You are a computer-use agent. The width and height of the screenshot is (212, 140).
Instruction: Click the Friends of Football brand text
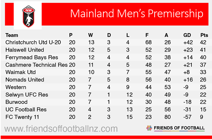tap(180, 128)
